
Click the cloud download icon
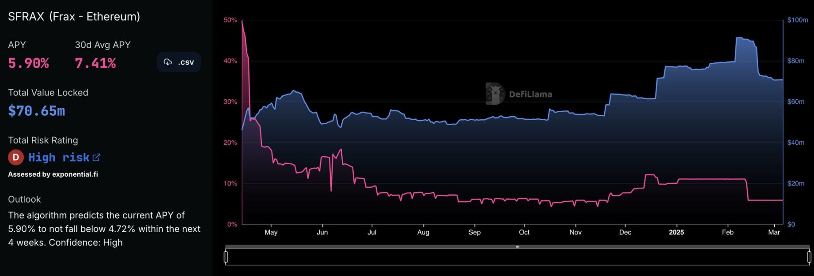pyautogui.click(x=168, y=62)
